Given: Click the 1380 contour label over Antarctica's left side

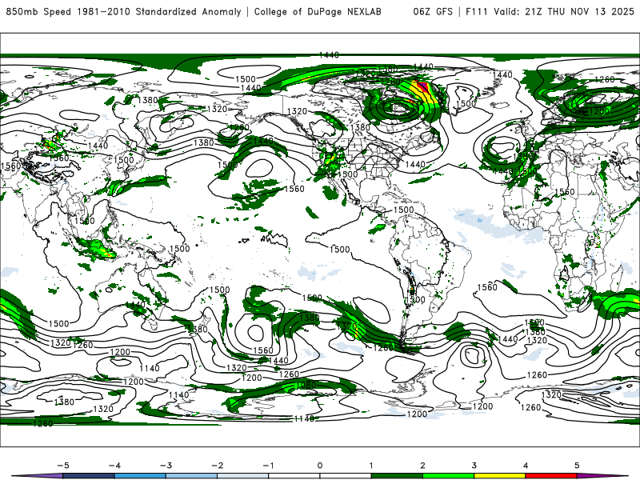Looking at the screenshot, I should click(x=64, y=402).
